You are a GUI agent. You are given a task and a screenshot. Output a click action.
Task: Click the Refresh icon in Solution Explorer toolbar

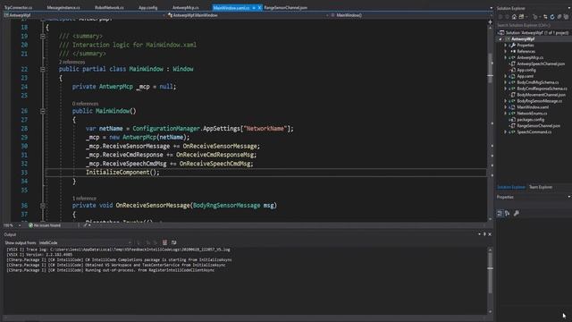[552, 17]
